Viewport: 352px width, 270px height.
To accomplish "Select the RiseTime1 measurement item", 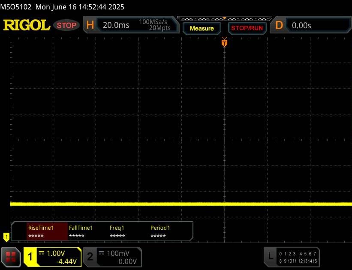I will tap(47, 231).
